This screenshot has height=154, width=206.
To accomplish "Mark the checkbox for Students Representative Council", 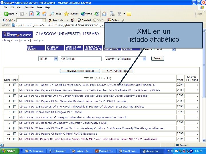I will 15,117.
